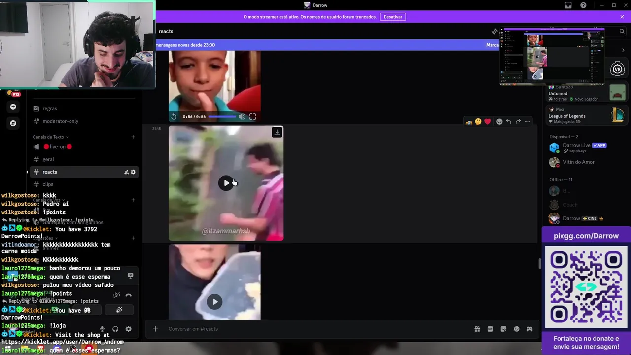631x355 pixels.
Task: Switch to the clips channel
Action: 48,184
